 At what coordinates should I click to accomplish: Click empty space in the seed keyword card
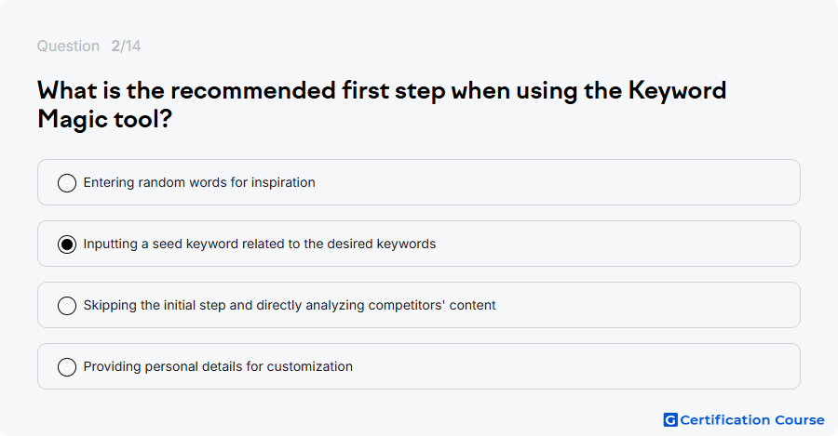click(x=615, y=244)
